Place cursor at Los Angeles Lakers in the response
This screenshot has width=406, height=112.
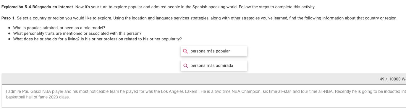click(x=179, y=92)
